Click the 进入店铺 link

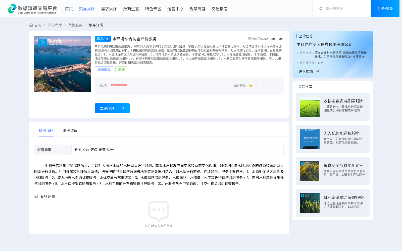(x=306, y=72)
